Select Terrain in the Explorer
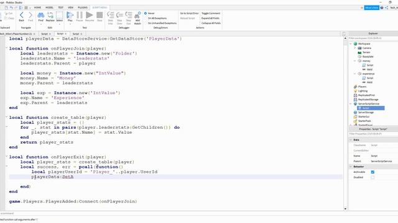The image size is (398, 223). click(364, 52)
